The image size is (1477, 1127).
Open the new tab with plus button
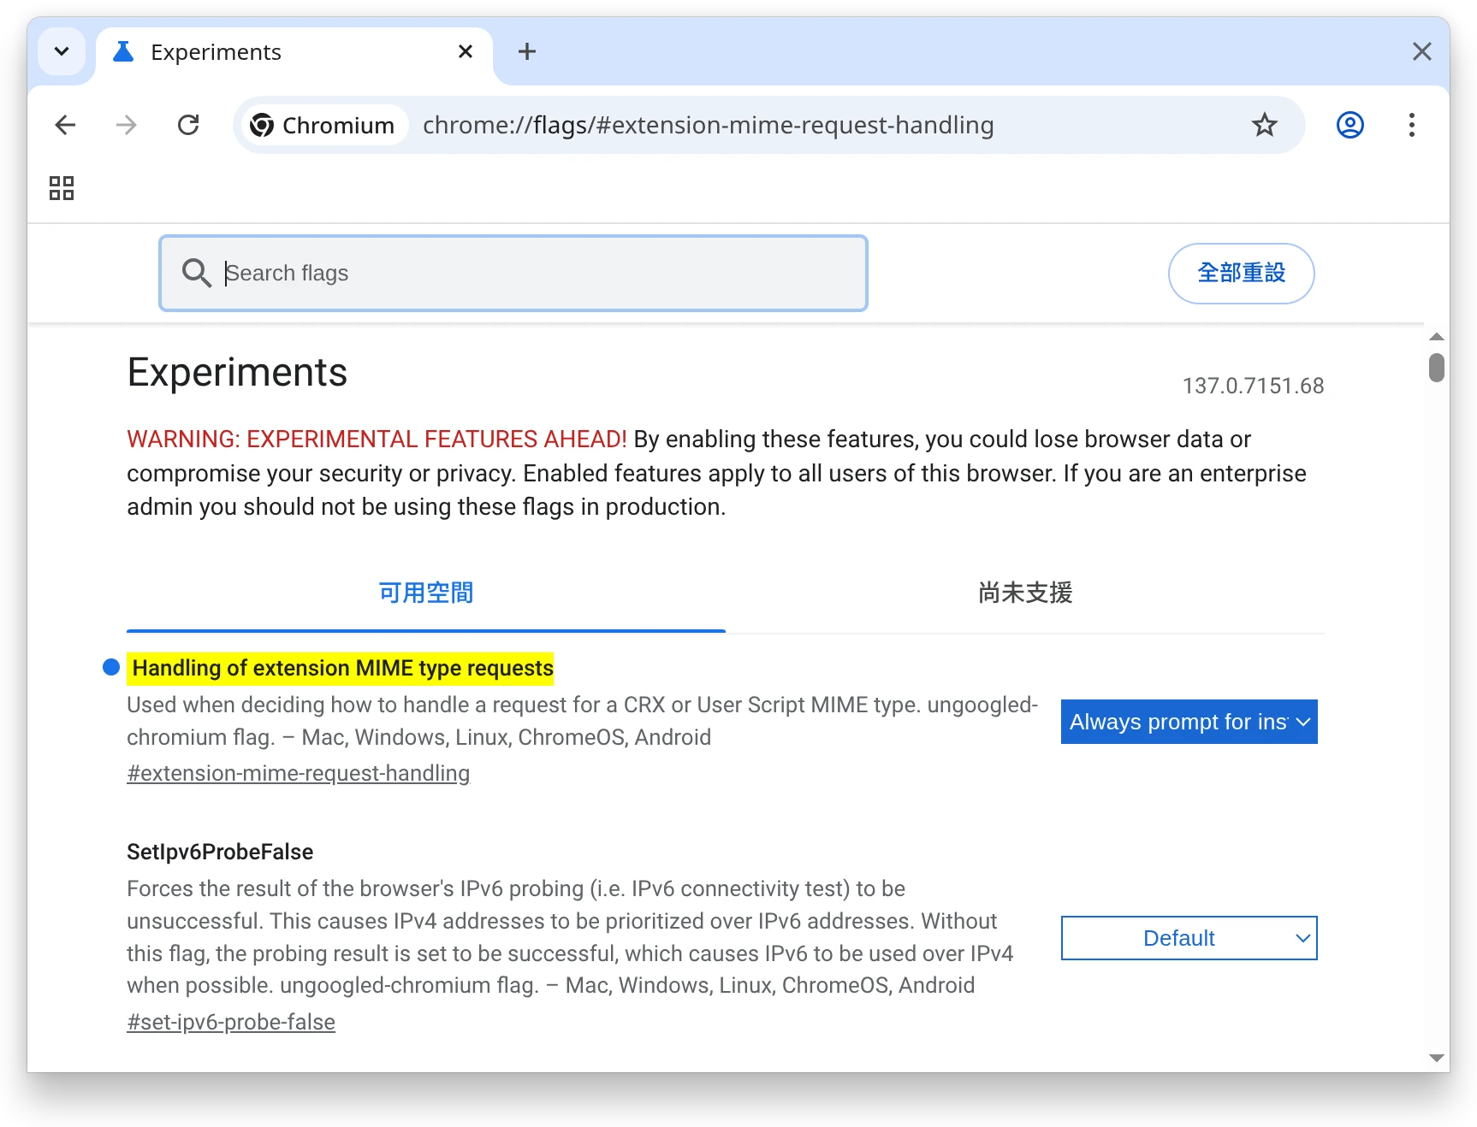click(527, 52)
